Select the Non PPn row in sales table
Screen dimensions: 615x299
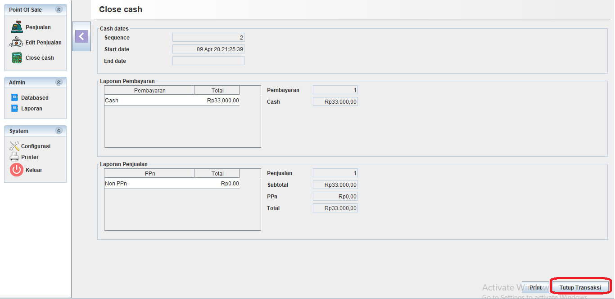172,184
